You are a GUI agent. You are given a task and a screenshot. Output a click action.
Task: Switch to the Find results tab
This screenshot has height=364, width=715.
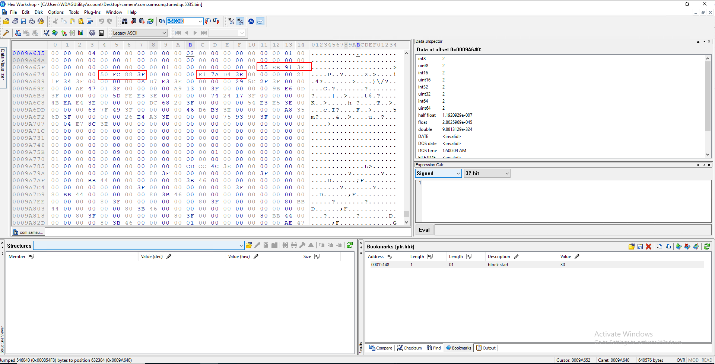(434, 348)
